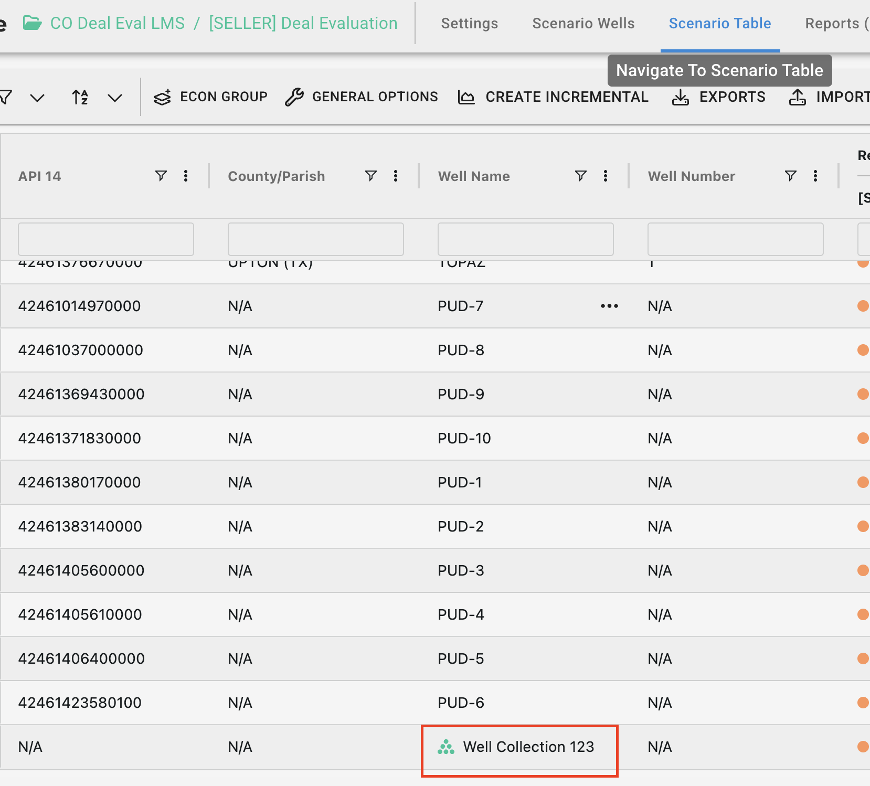
Task: Click the sort A-Z icon
Action: click(x=80, y=97)
